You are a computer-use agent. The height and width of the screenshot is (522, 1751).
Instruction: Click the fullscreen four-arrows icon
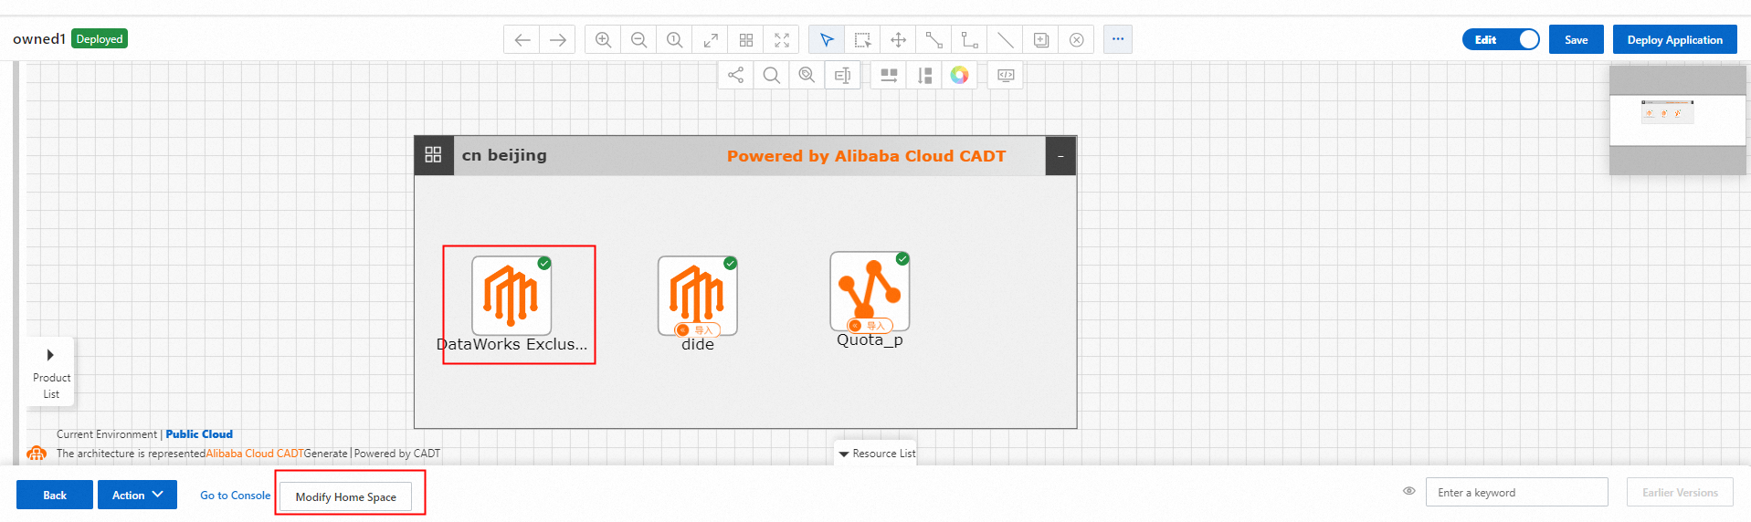782,40
